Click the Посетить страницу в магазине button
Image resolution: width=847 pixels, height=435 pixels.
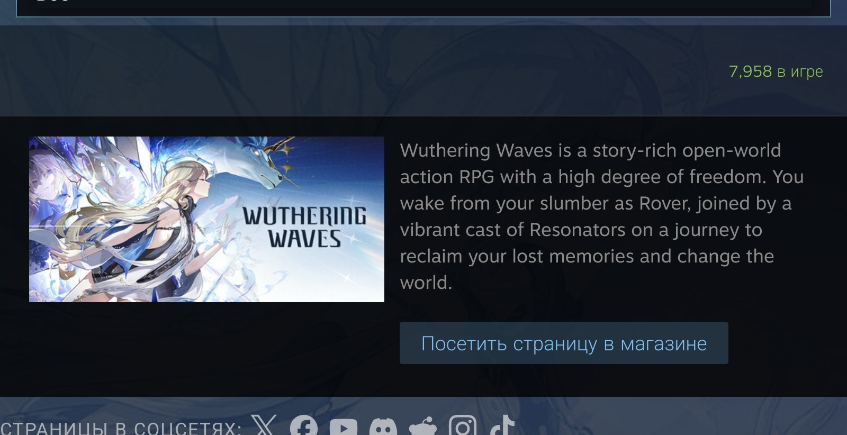[x=564, y=343]
